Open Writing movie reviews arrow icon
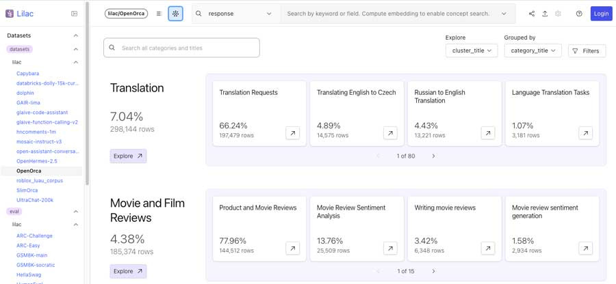 [488, 248]
